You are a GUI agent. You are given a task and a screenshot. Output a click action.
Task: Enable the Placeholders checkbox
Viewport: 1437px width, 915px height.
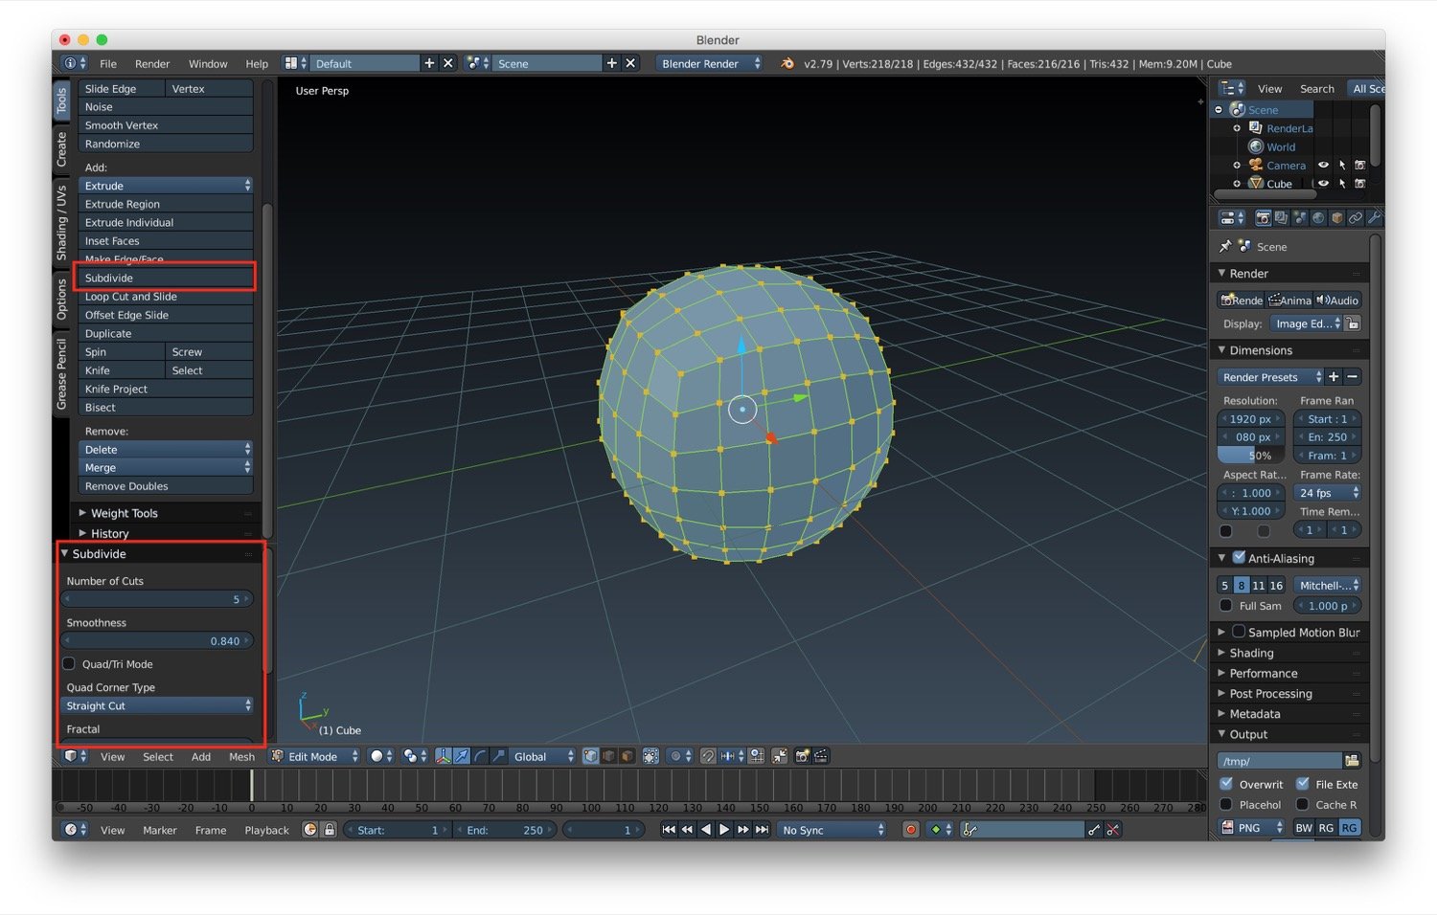1226,804
